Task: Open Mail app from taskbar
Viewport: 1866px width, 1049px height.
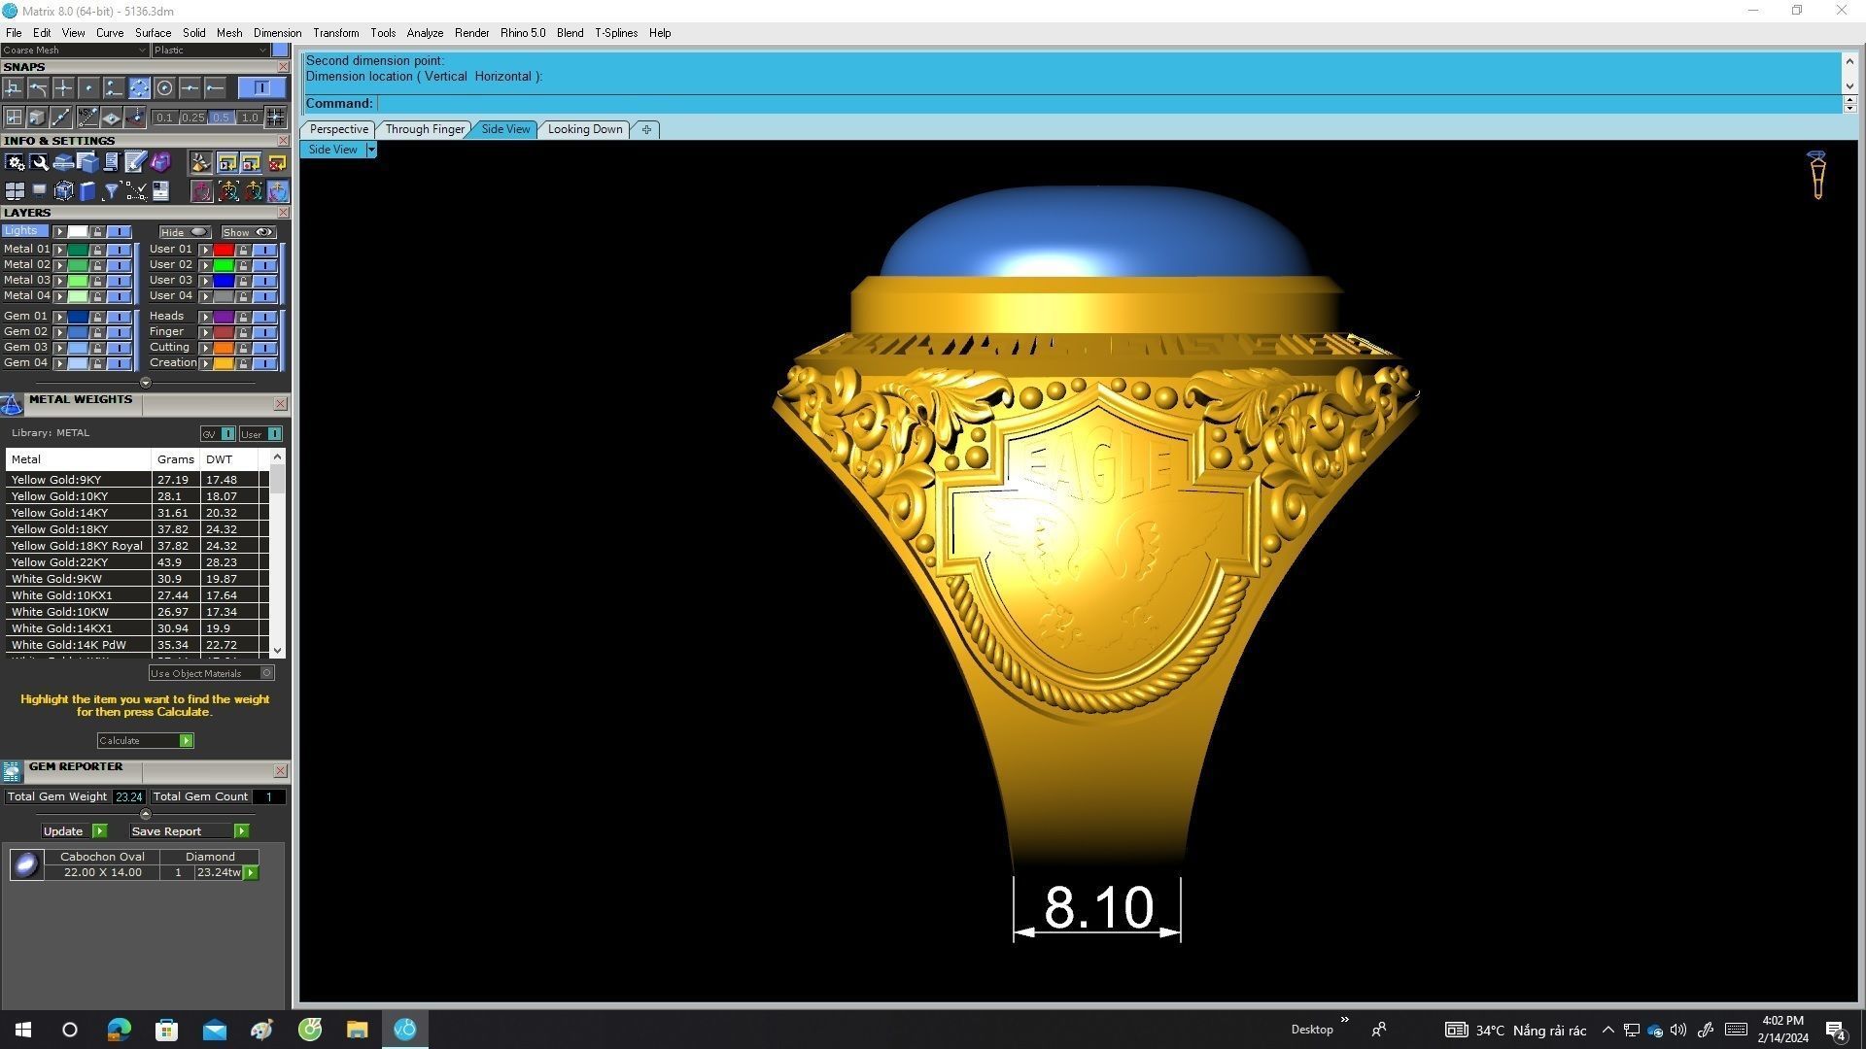Action: pyautogui.click(x=214, y=1030)
